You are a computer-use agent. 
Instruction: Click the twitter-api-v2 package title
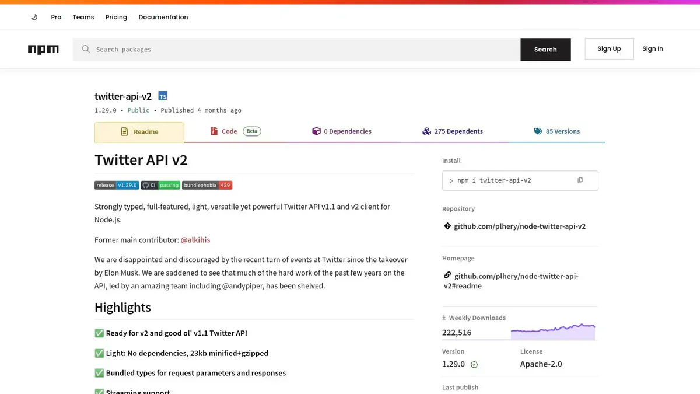(x=123, y=96)
